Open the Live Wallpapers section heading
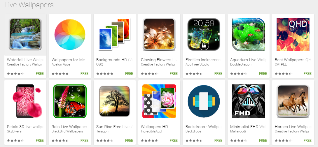This screenshot has width=318, height=147. pos(29,5)
